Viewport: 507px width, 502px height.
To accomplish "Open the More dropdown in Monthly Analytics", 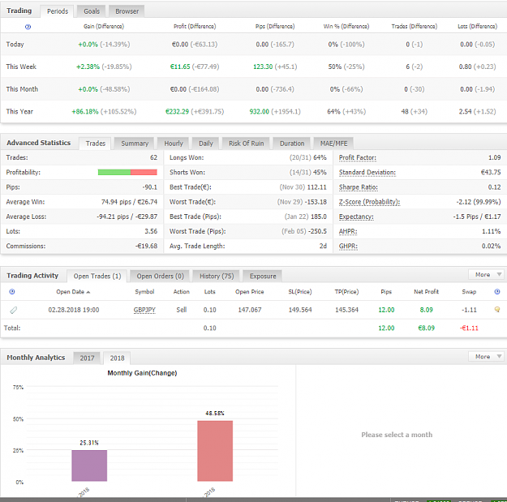I will pyautogui.click(x=486, y=357).
